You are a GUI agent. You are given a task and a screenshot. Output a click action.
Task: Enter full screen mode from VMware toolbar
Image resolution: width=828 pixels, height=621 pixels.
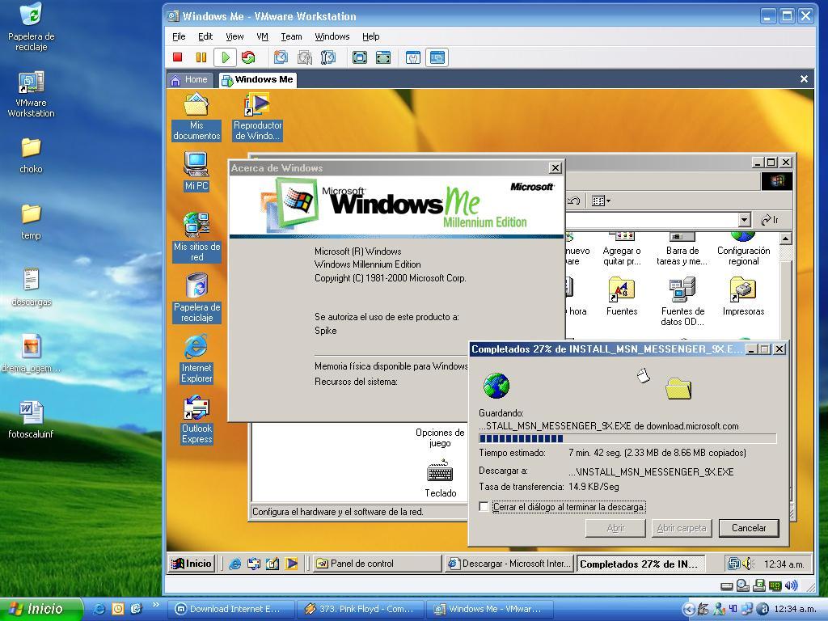(x=360, y=57)
